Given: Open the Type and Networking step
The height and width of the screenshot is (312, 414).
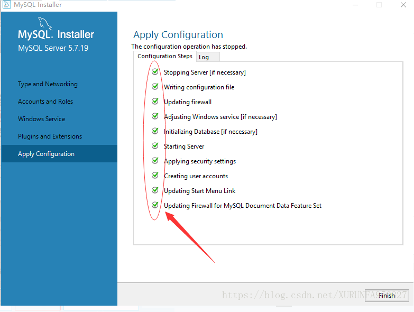Looking at the screenshot, I should [48, 84].
